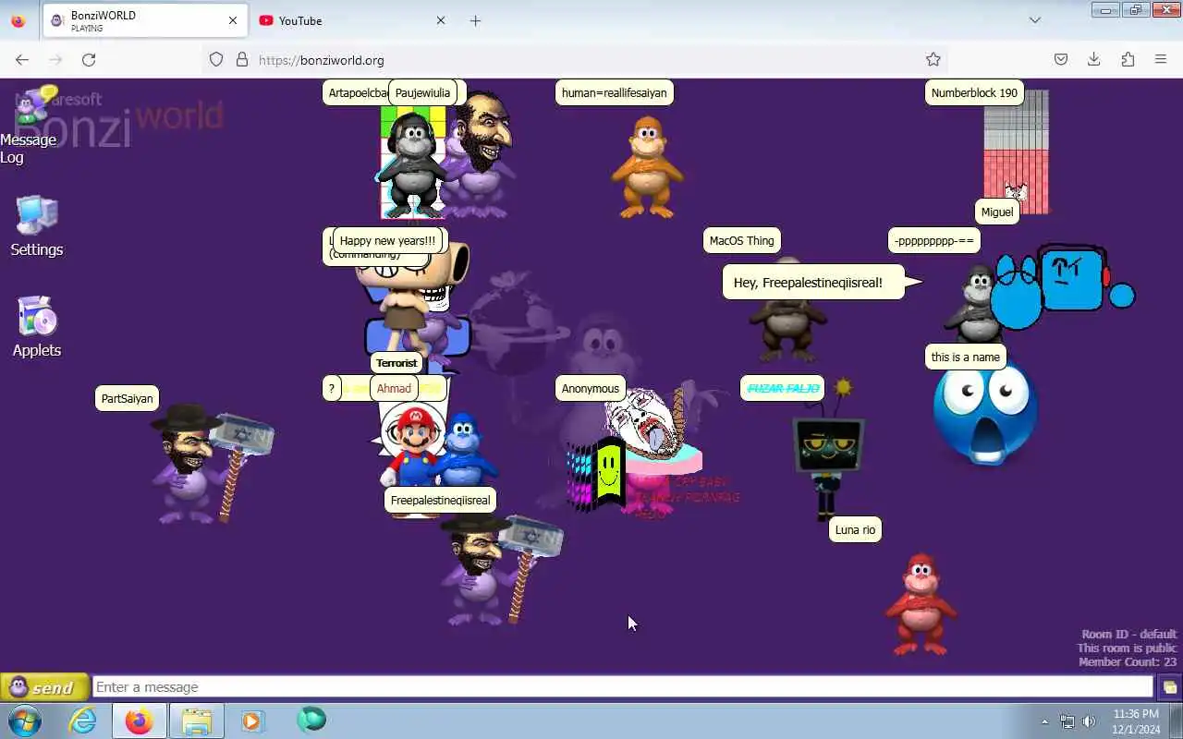Screen dimensions: 1183x739
Task: Open the Firefox hamburger application menu
Action: pos(1161,60)
